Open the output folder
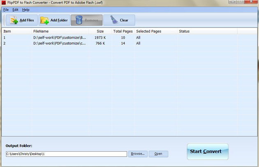 click(x=158, y=154)
